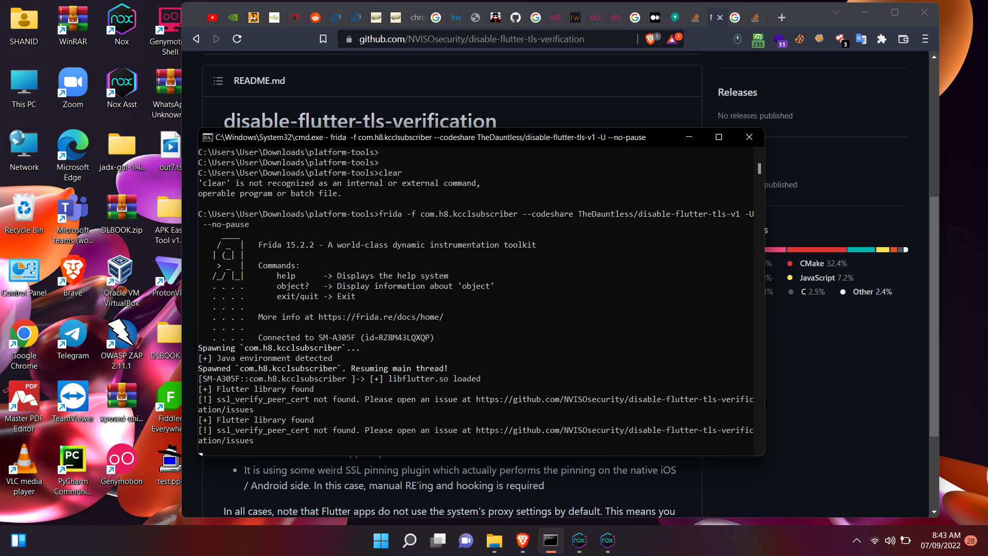Click the GitHub octocat pinned tab
Viewport: 988px width, 556px height.
pos(516,18)
